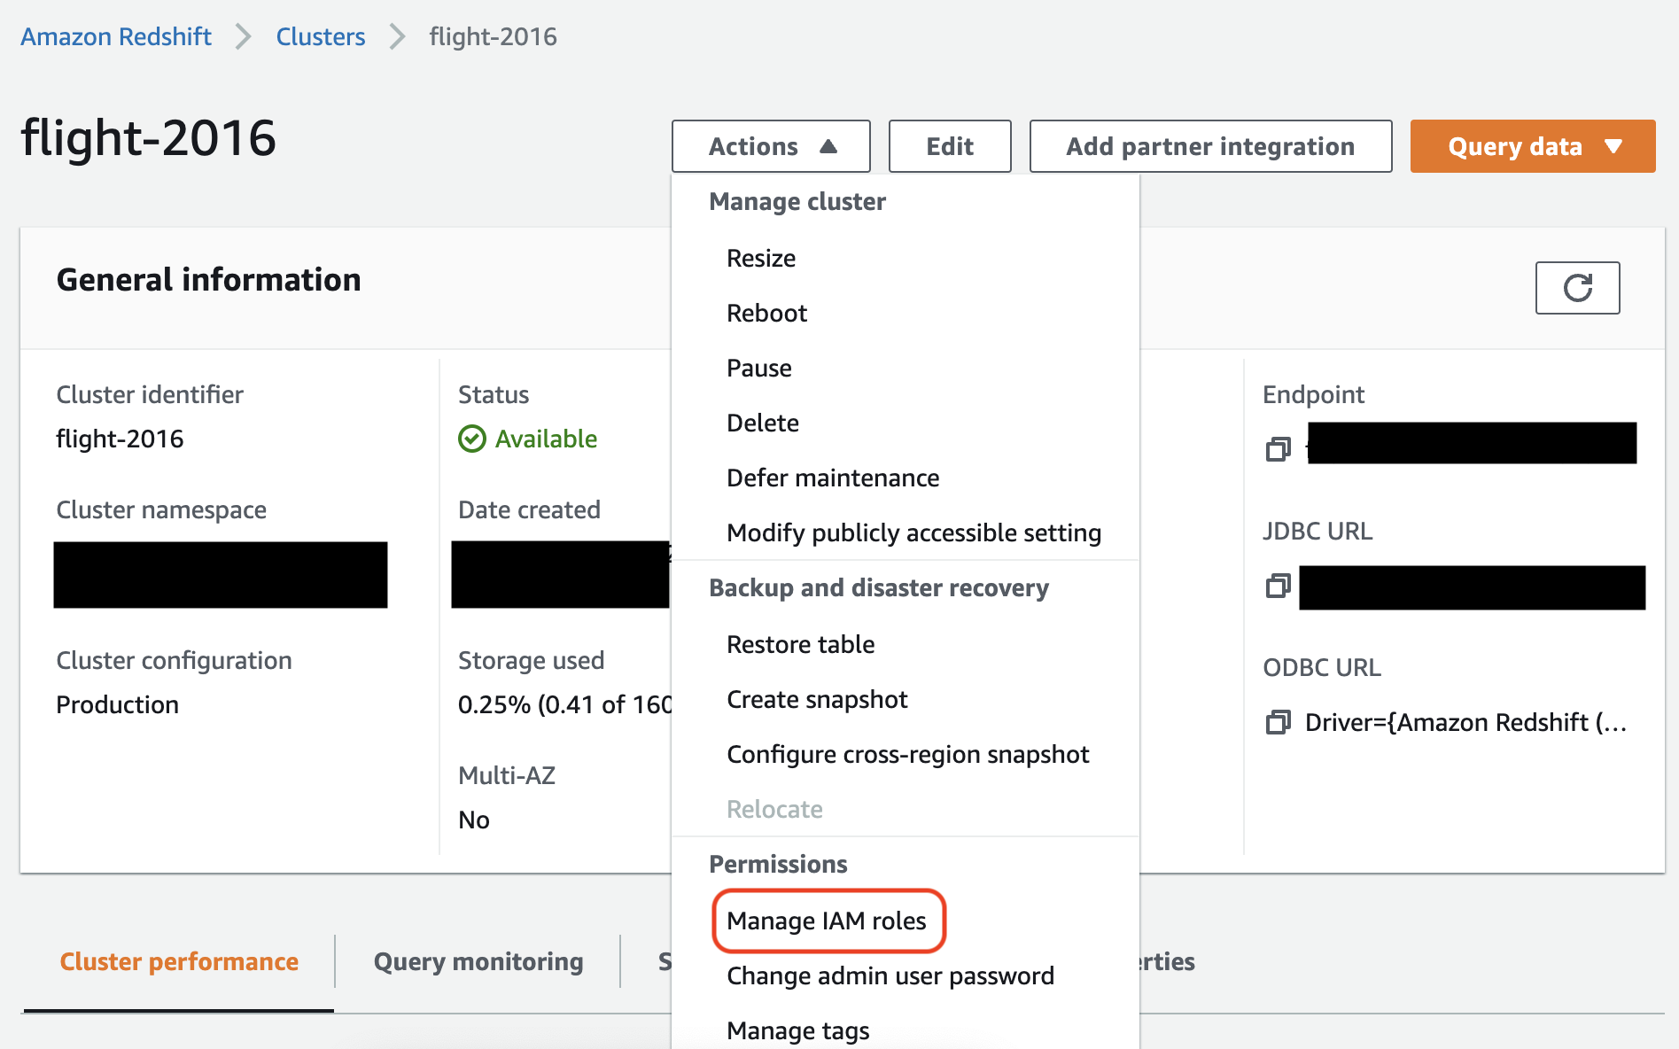Choose Resize from Manage cluster
The image size is (1679, 1049).
pos(761,258)
